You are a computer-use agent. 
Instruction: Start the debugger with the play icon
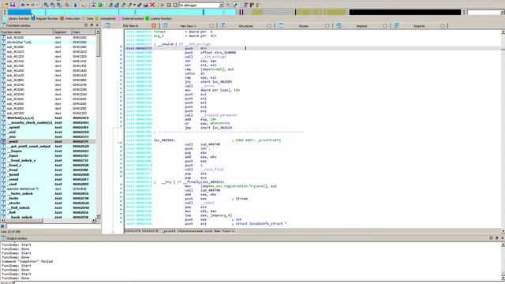pyautogui.click(x=163, y=5)
